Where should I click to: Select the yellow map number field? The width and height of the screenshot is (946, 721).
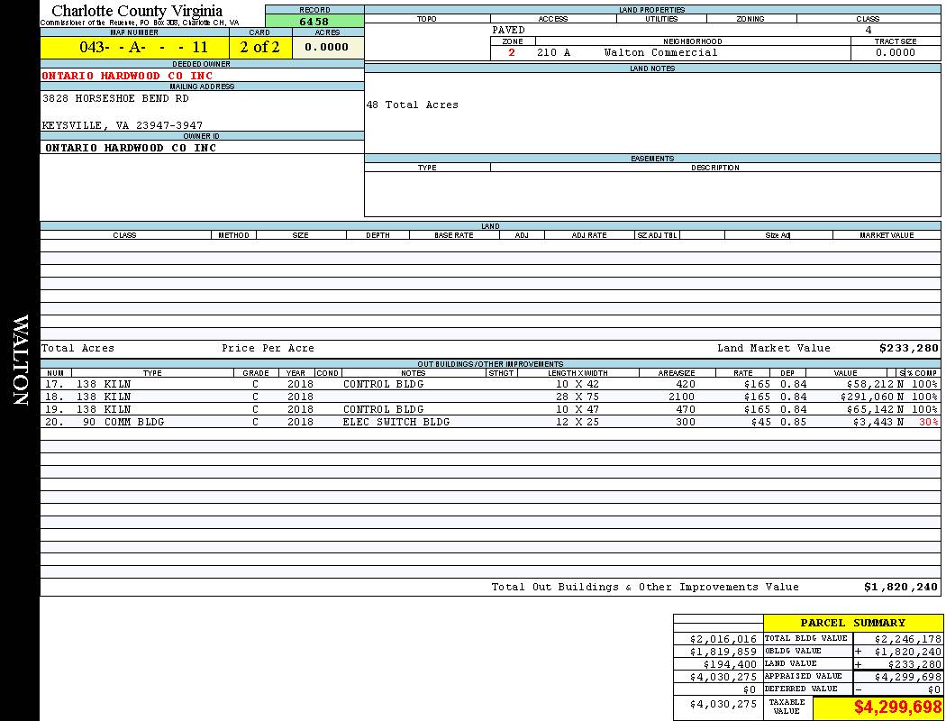(134, 48)
